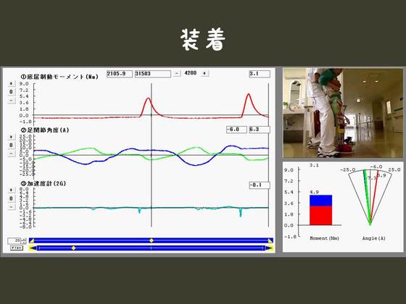This screenshot has width=406, height=304.
Task: Select the 2105.9 value field
Action: (120, 74)
